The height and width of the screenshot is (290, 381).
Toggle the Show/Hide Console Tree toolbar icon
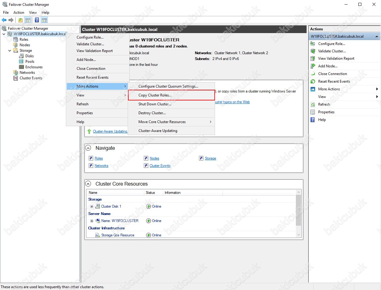[x=28, y=20]
